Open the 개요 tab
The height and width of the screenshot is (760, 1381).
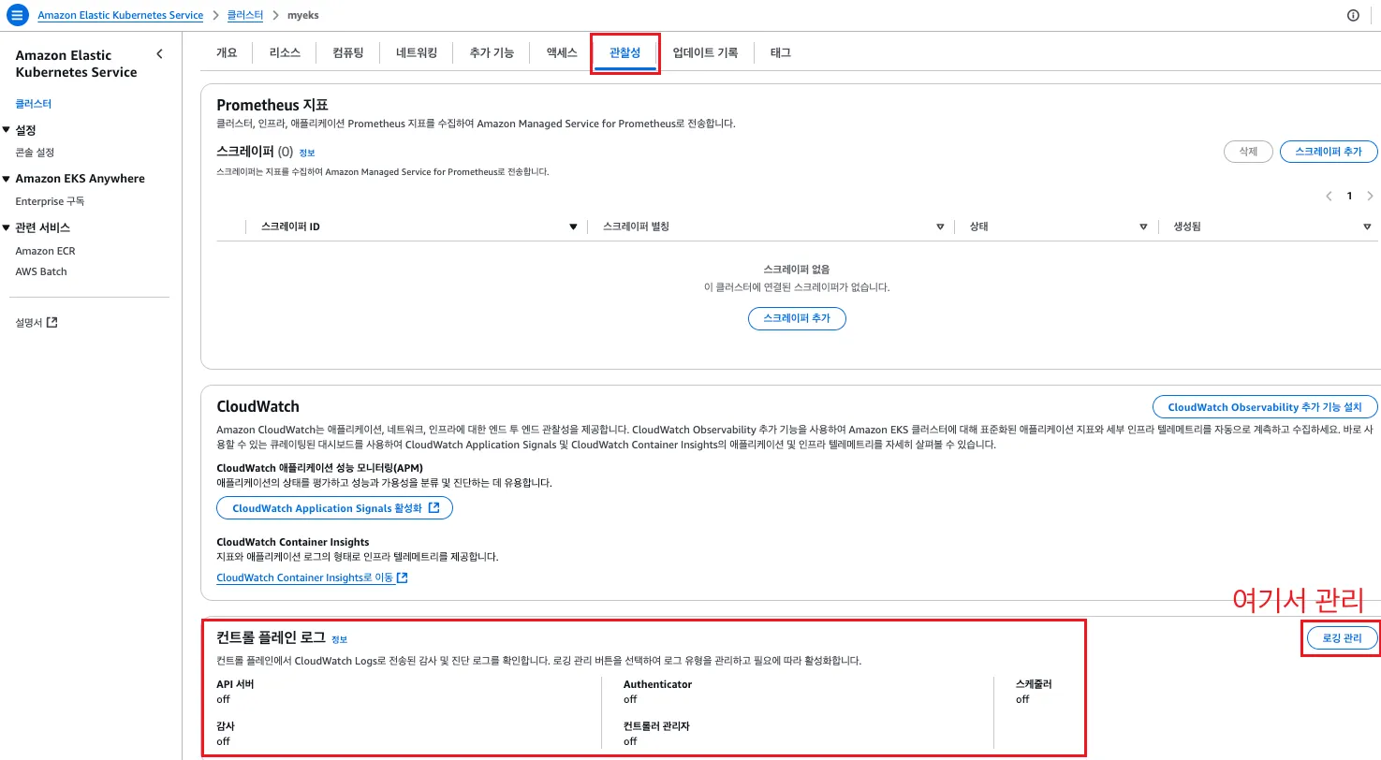[227, 52]
